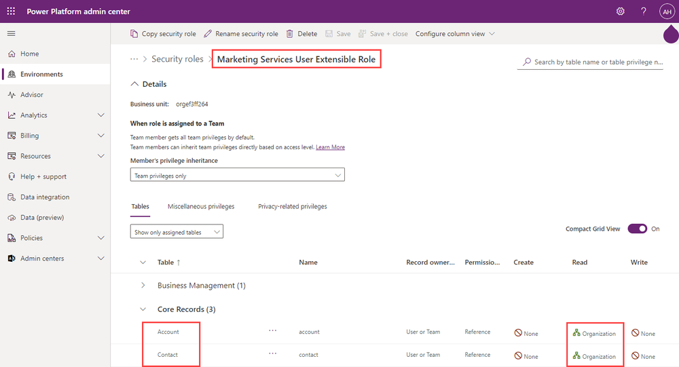Change Contact Read privilege Organization
The width and height of the screenshot is (679, 367).
594,356
